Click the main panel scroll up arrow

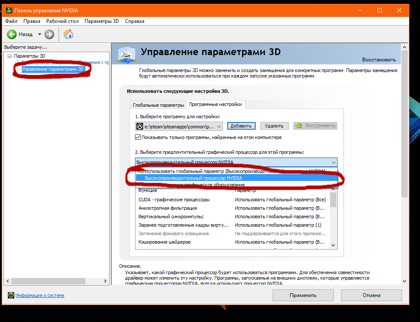click(404, 47)
